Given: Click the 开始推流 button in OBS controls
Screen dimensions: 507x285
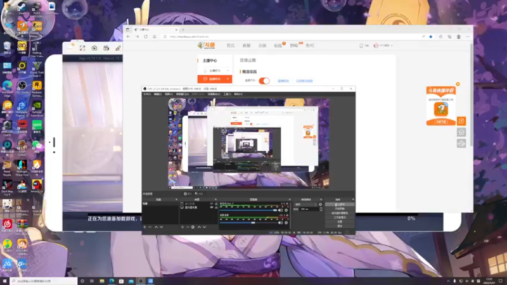Looking at the screenshot, I should point(340,205).
